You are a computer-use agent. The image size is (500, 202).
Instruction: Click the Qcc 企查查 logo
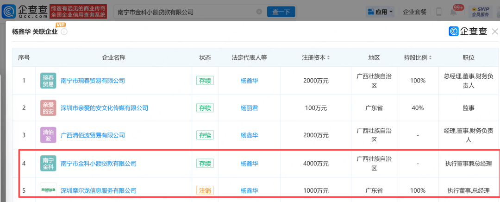coord(25,12)
